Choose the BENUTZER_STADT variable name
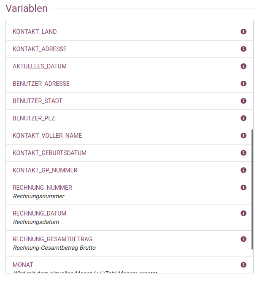 (38, 101)
